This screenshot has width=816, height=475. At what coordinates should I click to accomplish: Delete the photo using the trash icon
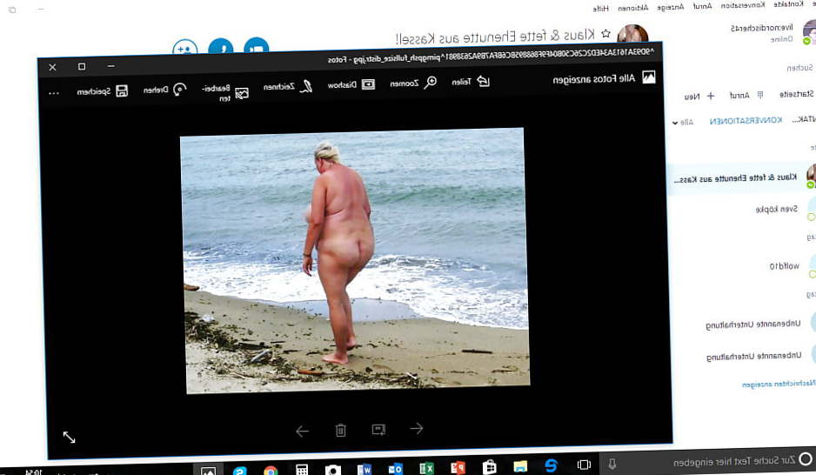[341, 430]
